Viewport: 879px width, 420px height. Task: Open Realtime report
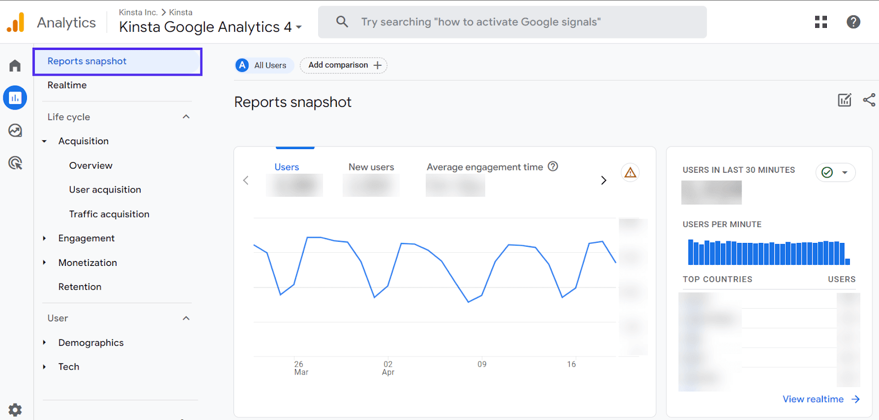67,85
